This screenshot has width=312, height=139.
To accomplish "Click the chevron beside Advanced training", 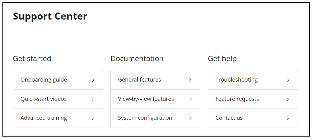I will (93, 118).
